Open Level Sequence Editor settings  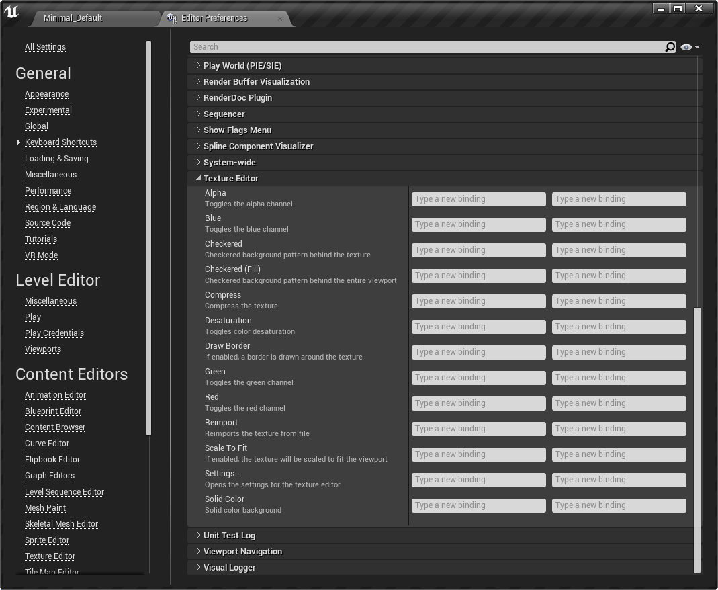64,491
